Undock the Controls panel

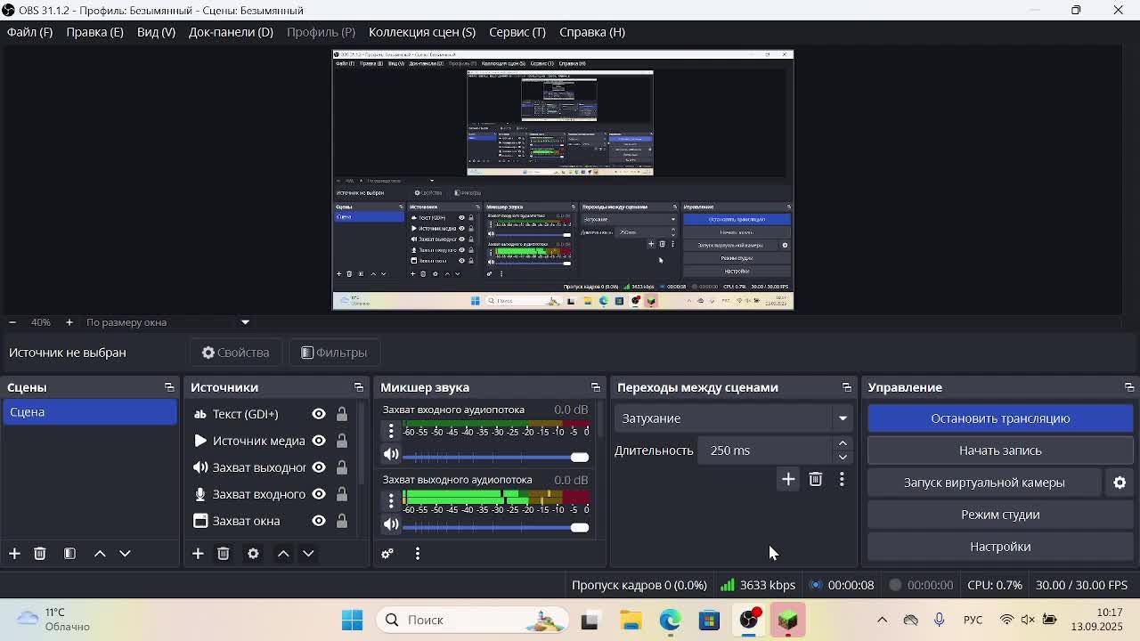pos(1129,387)
